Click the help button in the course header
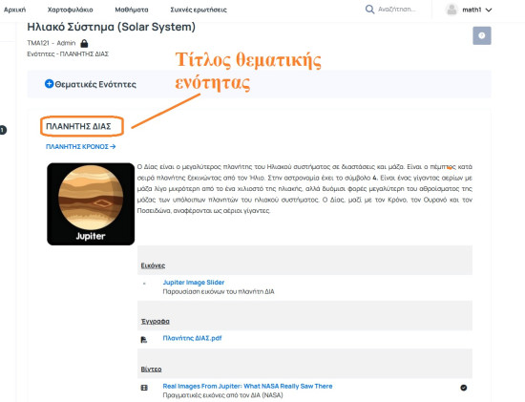This screenshot has width=525, height=402. [482, 35]
